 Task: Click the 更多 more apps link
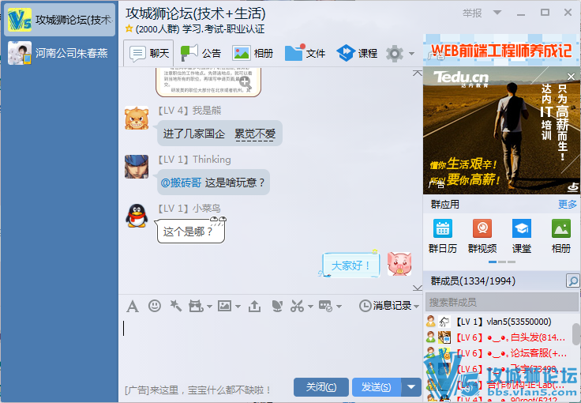pos(567,205)
